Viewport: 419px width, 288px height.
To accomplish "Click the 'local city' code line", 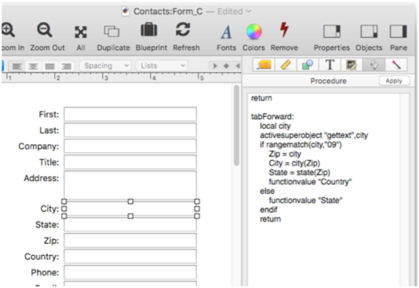I will tap(275, 126).
